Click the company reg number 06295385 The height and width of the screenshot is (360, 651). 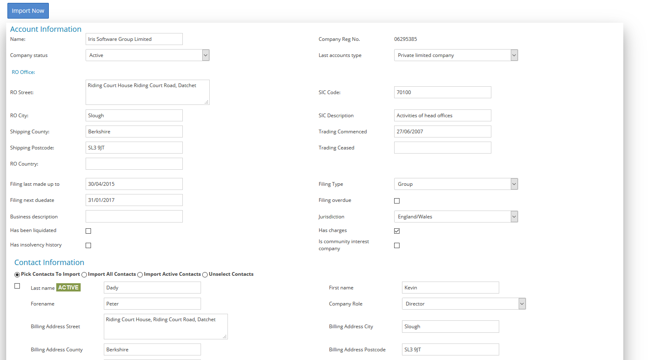pyautogui.click(x=405, y=39)
